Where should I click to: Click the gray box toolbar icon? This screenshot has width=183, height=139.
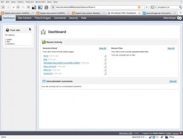point(46,7)
